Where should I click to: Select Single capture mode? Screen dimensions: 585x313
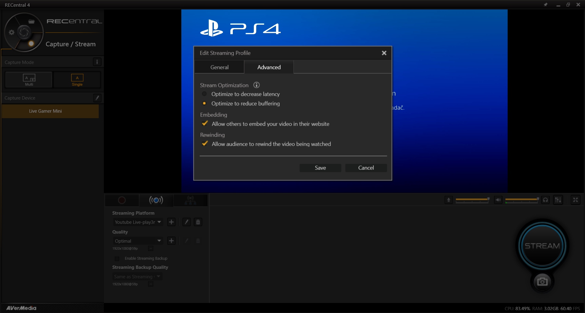tap(77, 80)
